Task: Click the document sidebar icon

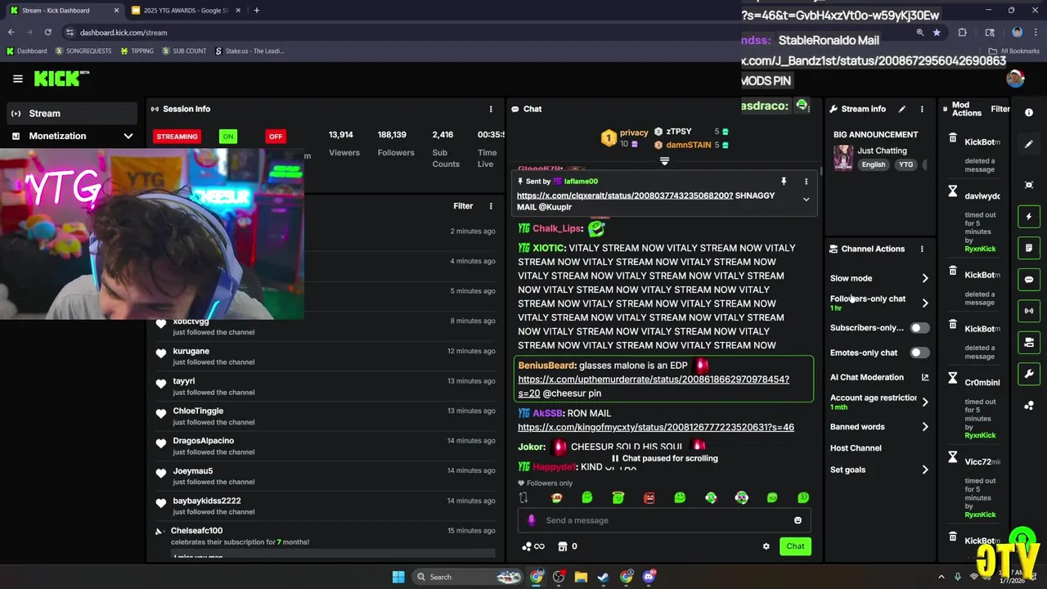Action: point(1029,248)
